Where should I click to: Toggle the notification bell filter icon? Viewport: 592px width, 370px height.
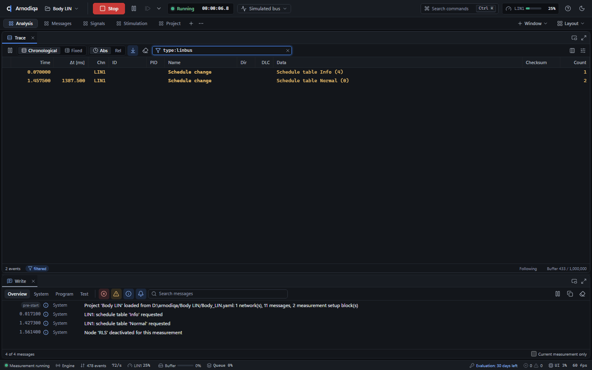141,294
